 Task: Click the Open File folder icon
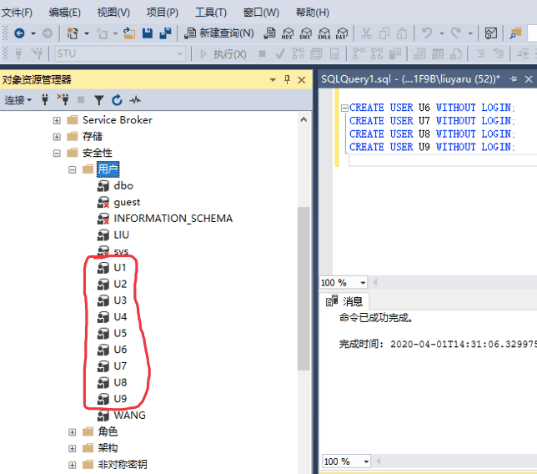point(129,33)
